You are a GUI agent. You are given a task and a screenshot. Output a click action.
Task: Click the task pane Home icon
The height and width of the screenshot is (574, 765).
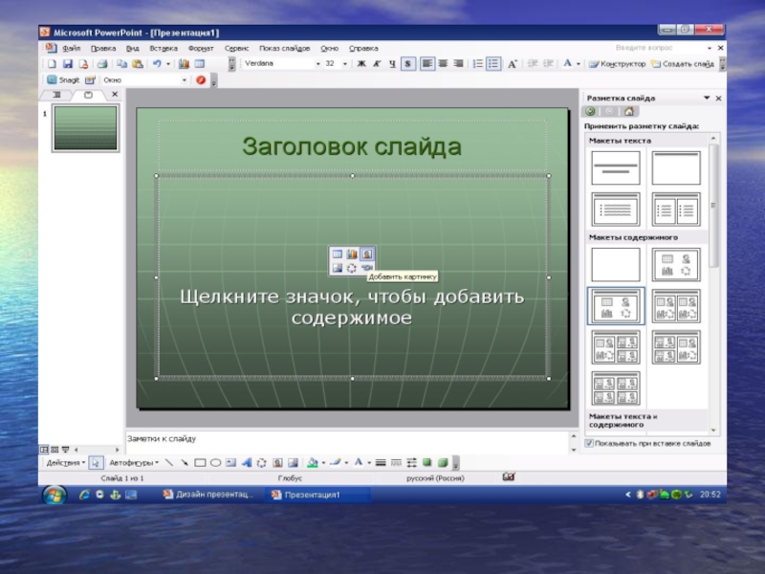tap(629, 111)
